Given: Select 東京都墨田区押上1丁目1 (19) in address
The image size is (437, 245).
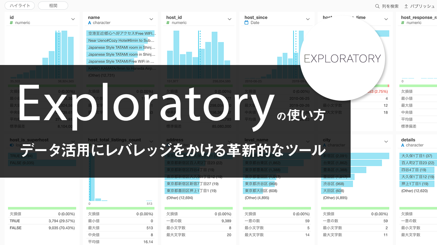Looking at the screenshot, I should 191,191.
